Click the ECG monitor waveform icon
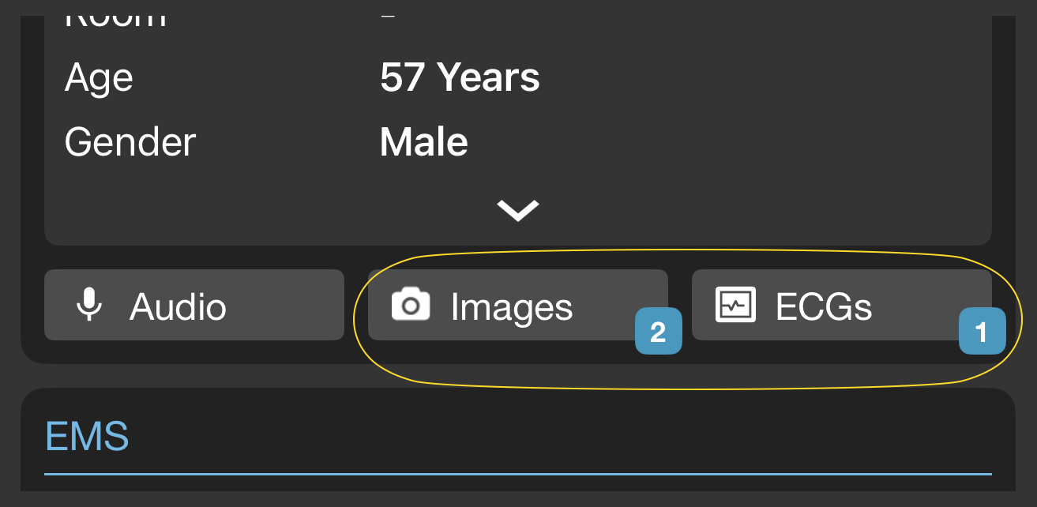This screenshot has height=507, width=1037. pos(735,305)
